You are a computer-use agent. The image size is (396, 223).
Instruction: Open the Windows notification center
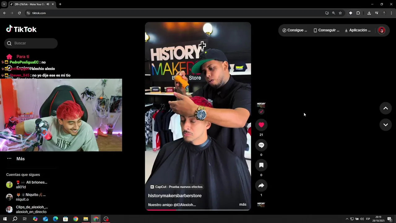[390, 219]
